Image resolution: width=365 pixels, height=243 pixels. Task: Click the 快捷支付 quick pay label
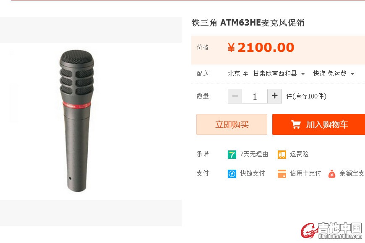click(252, 173)
